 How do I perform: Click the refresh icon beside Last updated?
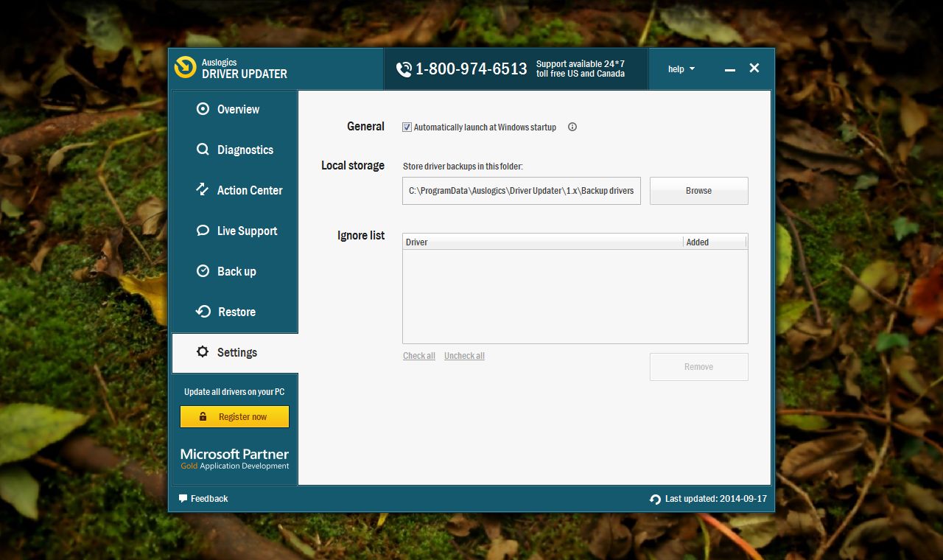pos(655,499)
